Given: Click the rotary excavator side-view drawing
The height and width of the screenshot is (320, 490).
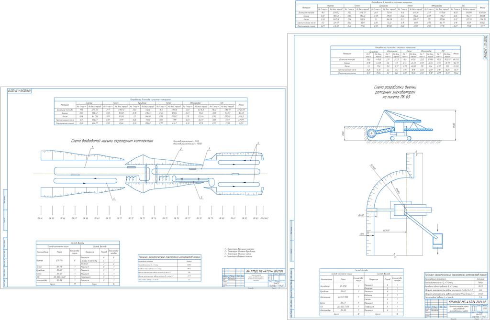Looking at the screenshot, I should coord(400,126).
